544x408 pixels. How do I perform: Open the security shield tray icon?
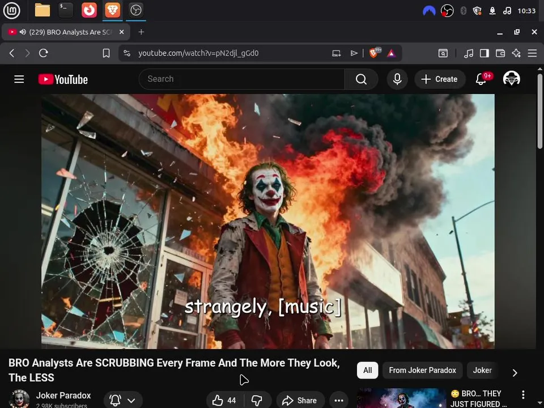(x=477, y=11)
